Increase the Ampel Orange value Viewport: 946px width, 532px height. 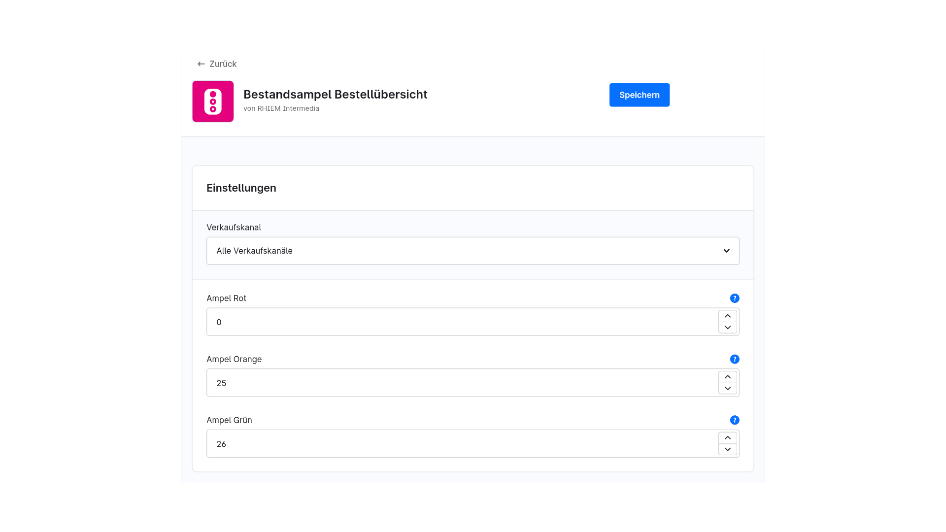point(728,377)
